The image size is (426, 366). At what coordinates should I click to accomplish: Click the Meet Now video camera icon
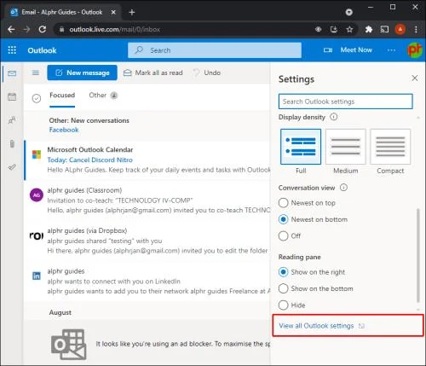click(328, 50)
